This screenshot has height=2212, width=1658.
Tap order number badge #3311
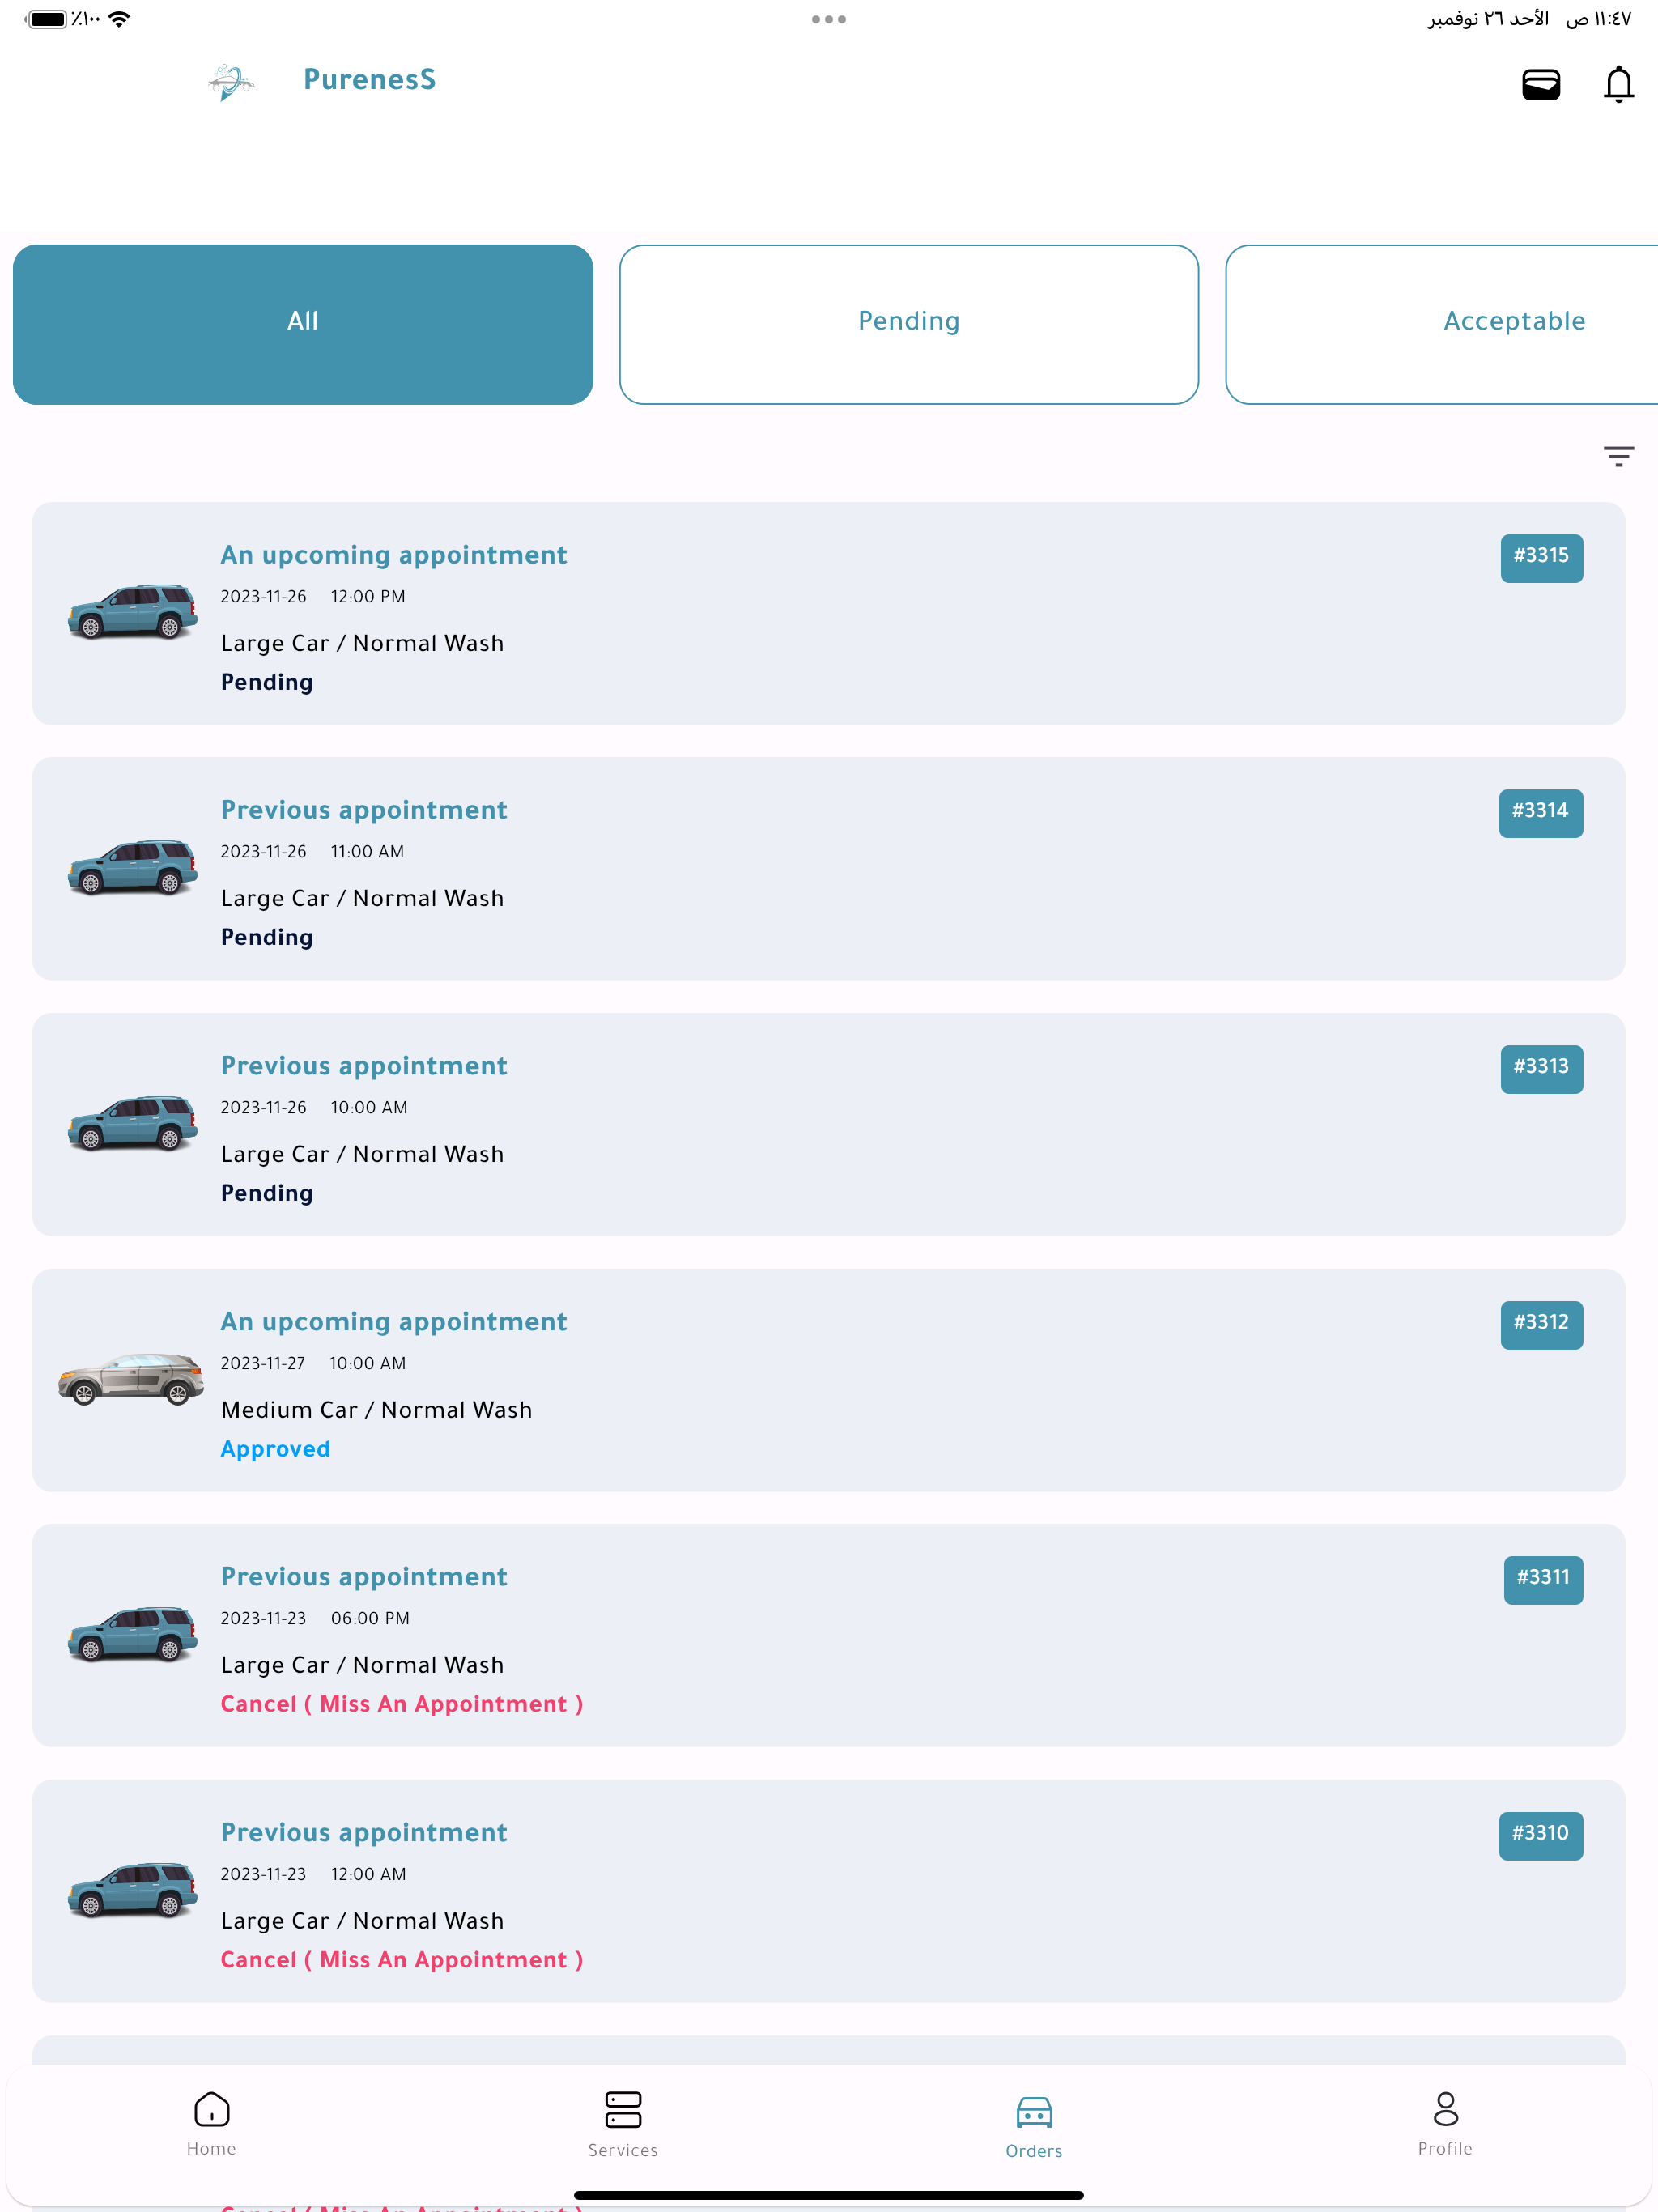pyautogui.click(x=1543, y=1579)
